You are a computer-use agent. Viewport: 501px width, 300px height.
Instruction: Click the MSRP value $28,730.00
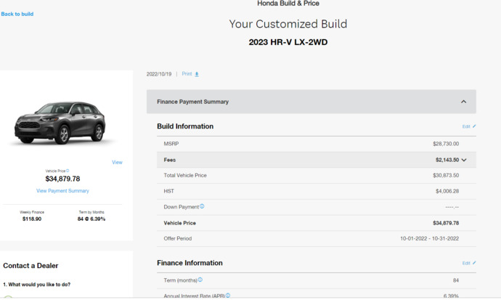446,144
